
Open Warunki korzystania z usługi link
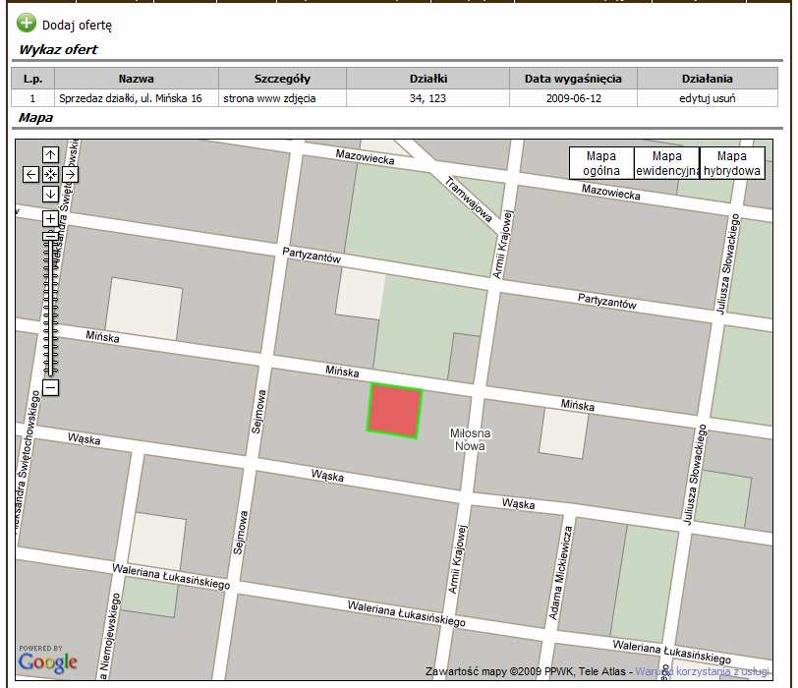click(703, 671)
